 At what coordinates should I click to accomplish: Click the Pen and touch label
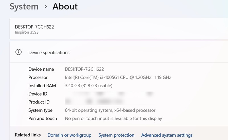(42, 118)
